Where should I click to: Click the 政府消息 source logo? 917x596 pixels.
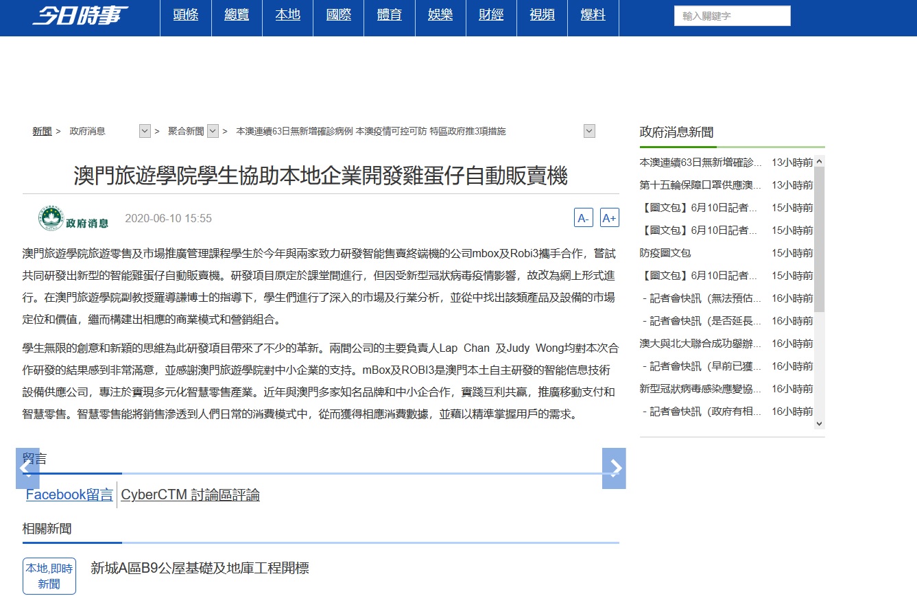click(x=73, y=219)
